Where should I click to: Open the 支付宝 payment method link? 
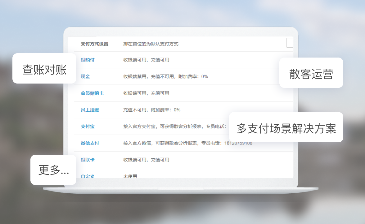pyautogui.click(x=88, y=127)
